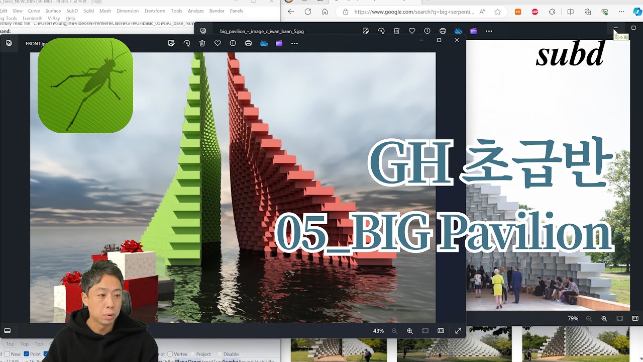Viewport: 643px width, 362px height.
Task: Enter fullscreen for FRONT.jpg
Action: 458,331
